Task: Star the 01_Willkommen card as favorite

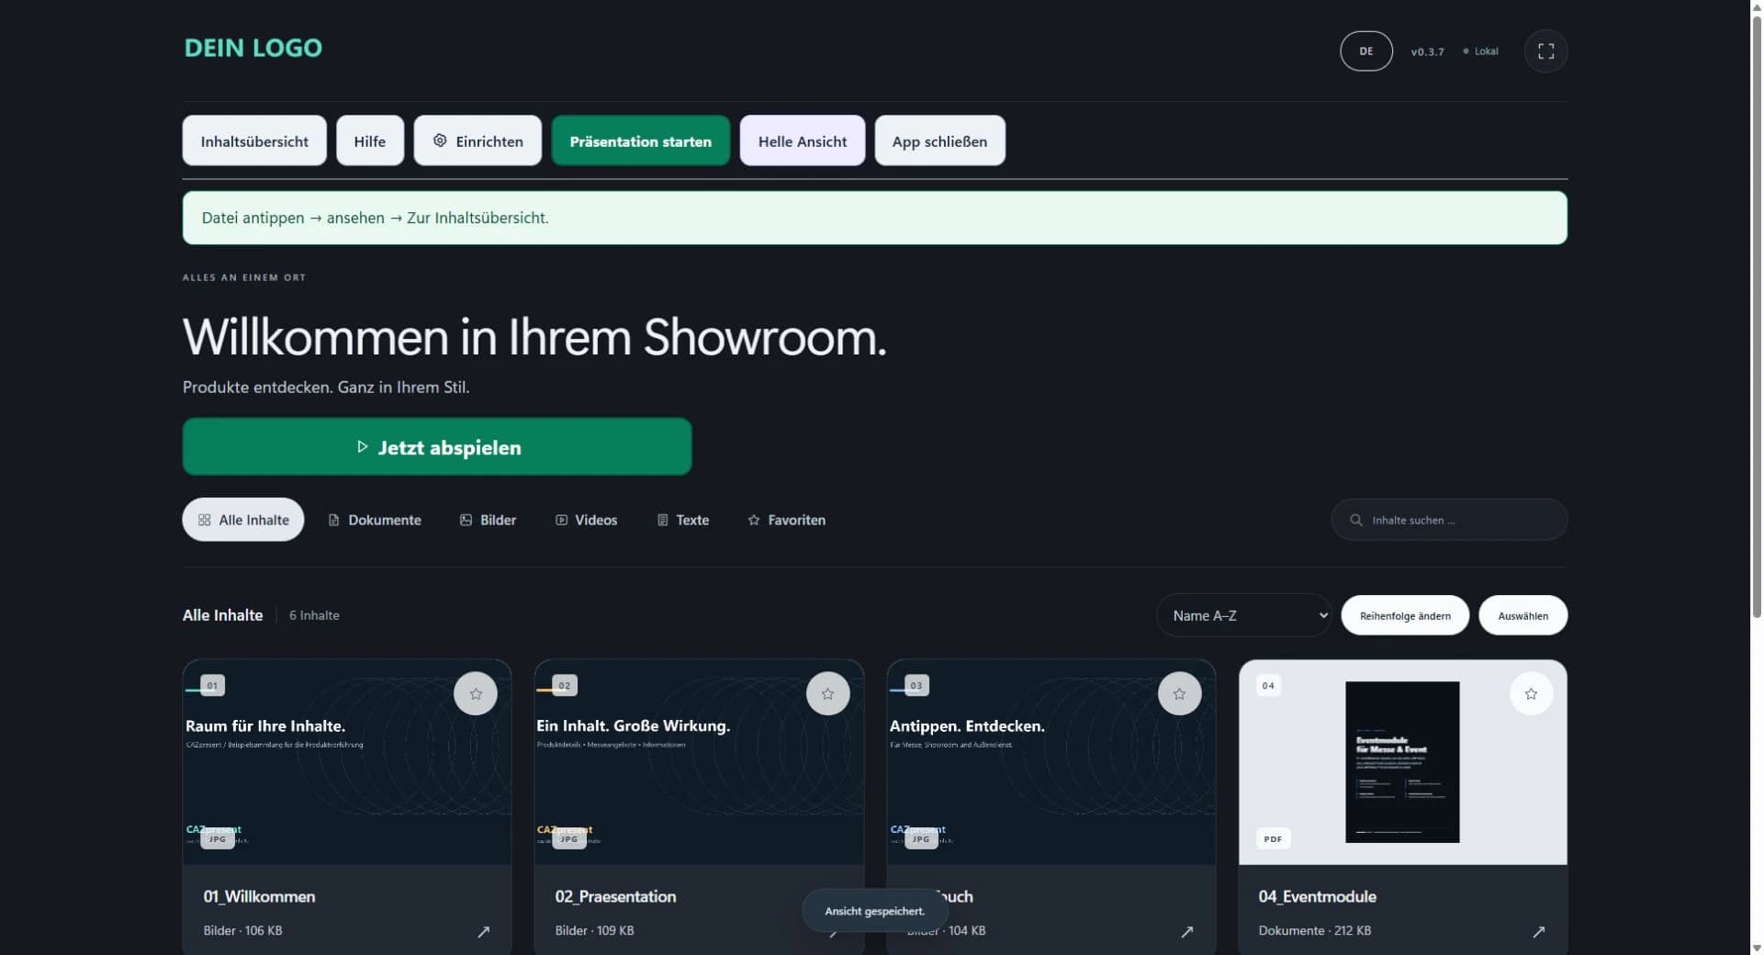Action: click(476, 693)
